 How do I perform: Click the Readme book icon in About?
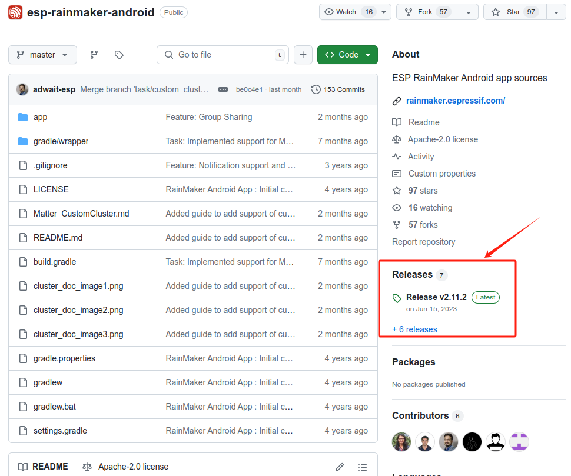coord(397,122)
